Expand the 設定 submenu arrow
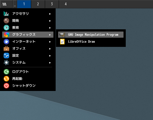 coord(50,56)
